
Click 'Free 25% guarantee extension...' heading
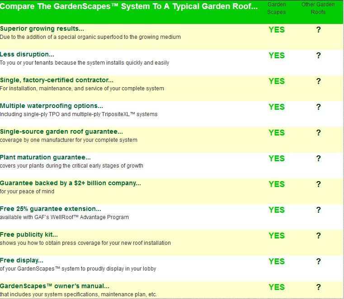coord(51,209)
